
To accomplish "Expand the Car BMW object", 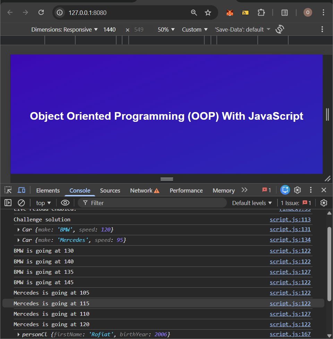I will (x=19, y=230).
